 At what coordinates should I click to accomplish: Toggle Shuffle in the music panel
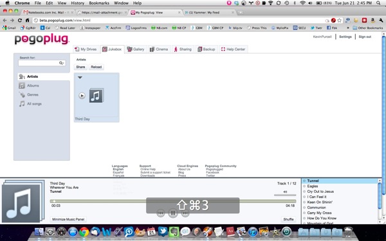[x=288, y=219]
